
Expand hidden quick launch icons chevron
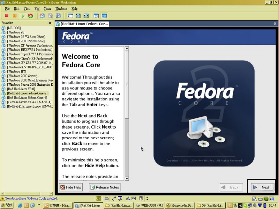pyautogui.click(x=39, y=205)
